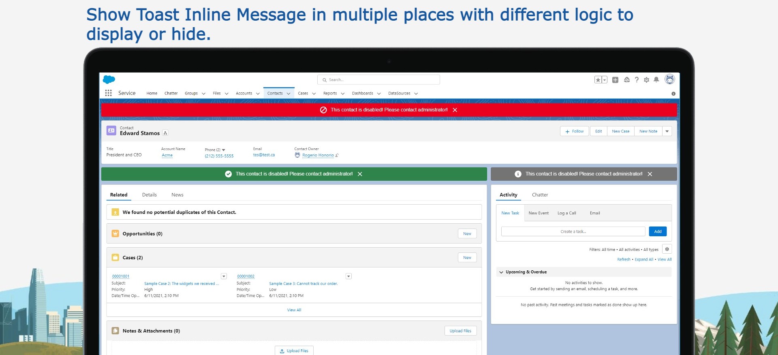Close the gray info toast message

[650, 174]
